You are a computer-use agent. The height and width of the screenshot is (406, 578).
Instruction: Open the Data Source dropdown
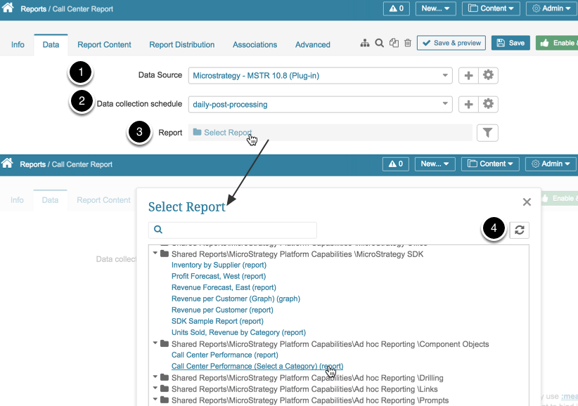point(321,75)
